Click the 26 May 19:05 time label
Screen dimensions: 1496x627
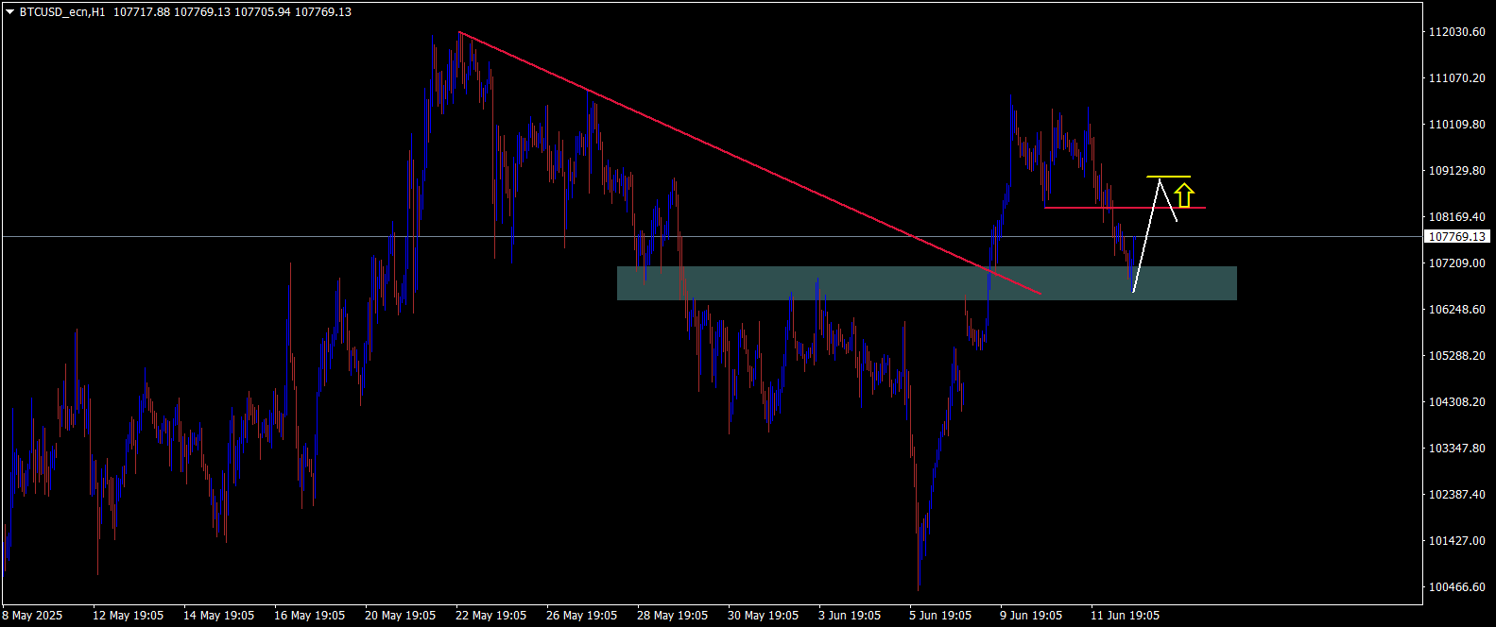point(581,616)
